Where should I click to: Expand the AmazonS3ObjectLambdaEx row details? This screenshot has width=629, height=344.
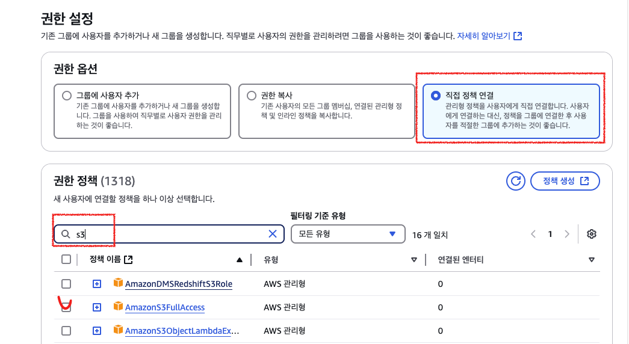(x=97, y=331)
